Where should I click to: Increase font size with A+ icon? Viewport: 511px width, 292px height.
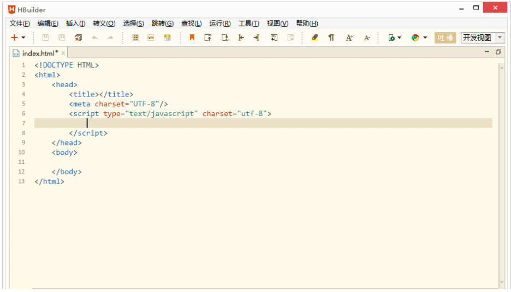[349, 38]
